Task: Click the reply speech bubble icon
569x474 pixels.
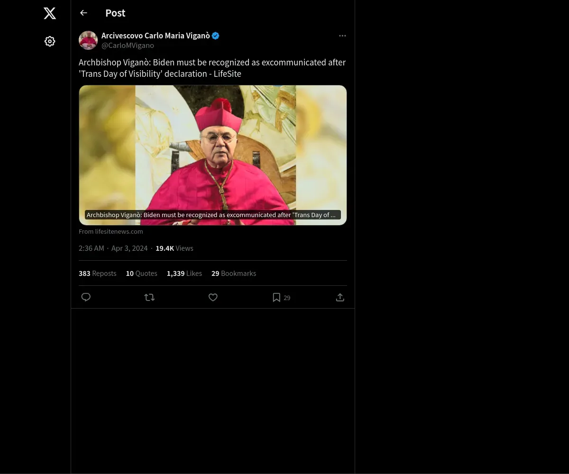Action: (86, 297)
